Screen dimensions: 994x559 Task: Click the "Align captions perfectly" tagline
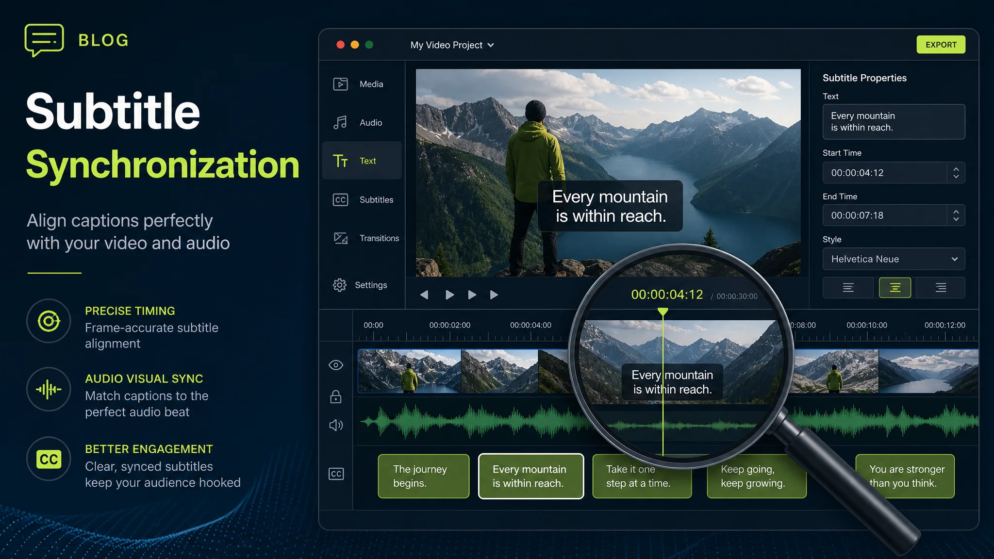[x=120, y=221]
